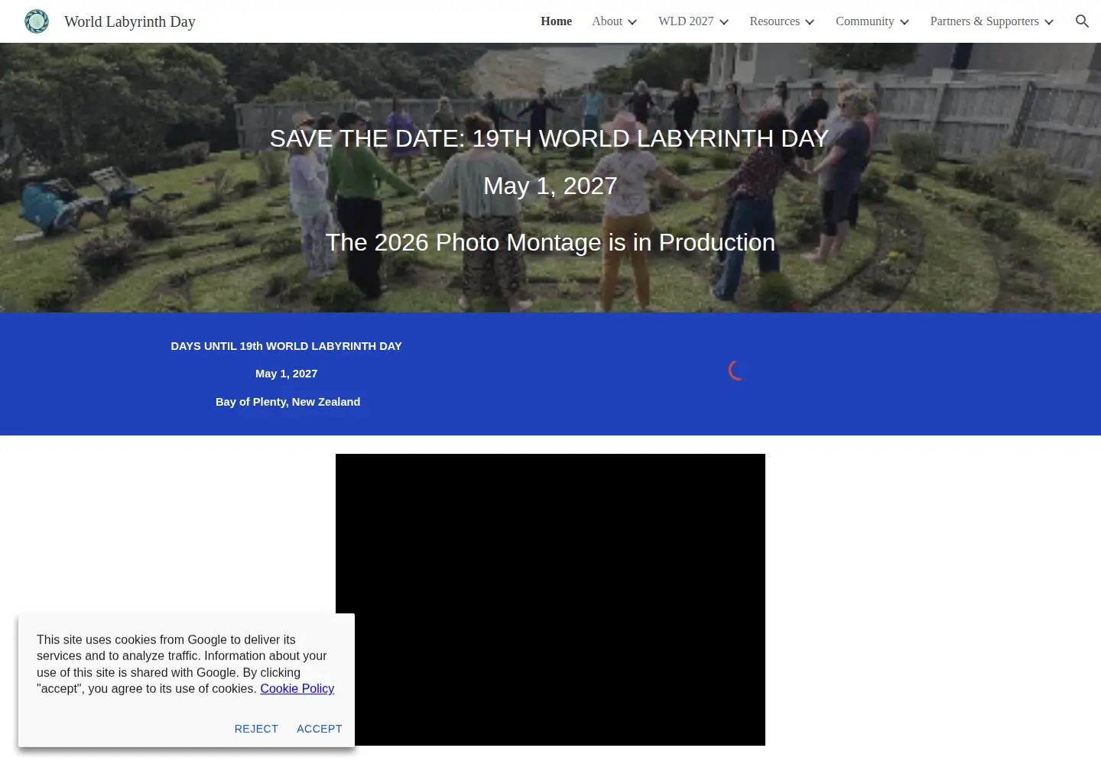The image size is (1101, 764).
Task: Click the 'May 1, 2027' hero date text
Action: click(550, 186)
